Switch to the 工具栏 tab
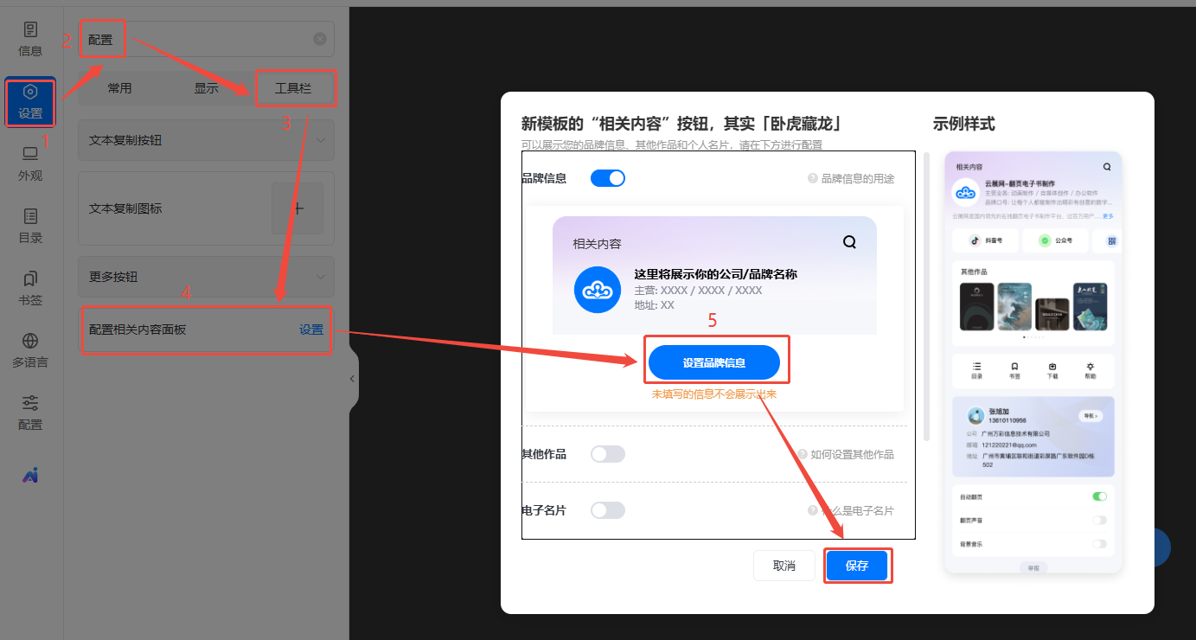The image size is (1196, 640). [293, 88]
